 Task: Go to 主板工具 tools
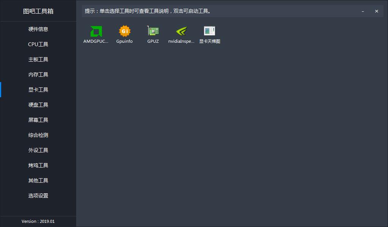[x=38, y=59]
